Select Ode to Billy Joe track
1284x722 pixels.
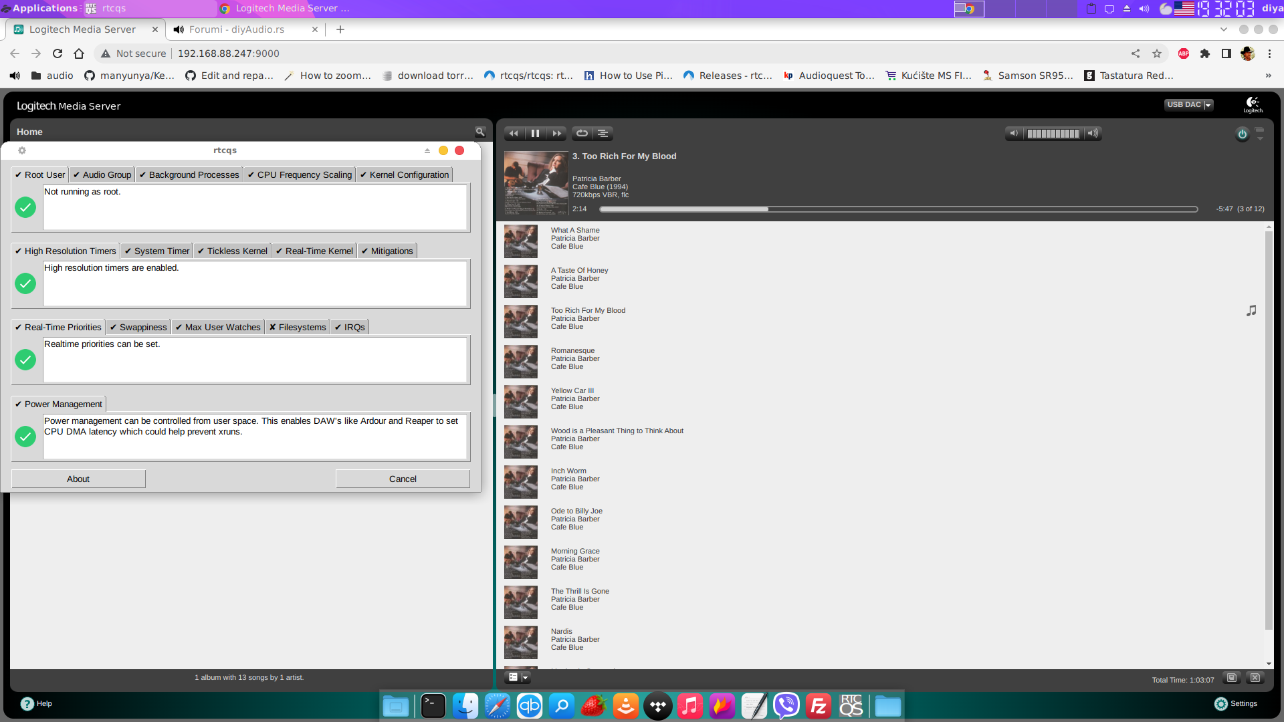(x=576, y=511)
